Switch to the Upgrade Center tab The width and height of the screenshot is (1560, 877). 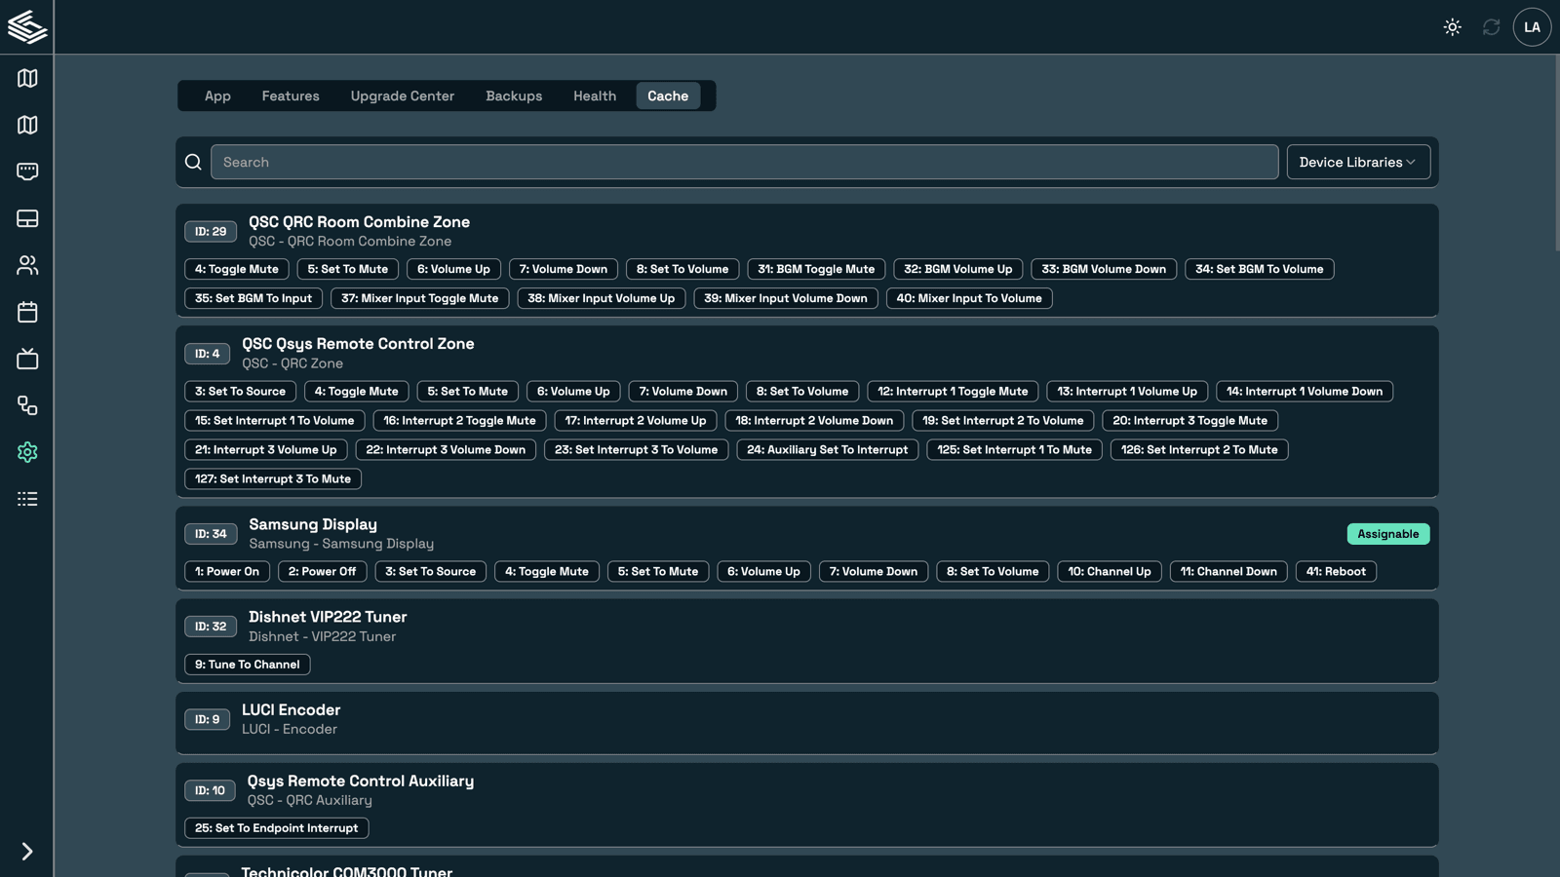pos(402,95)
